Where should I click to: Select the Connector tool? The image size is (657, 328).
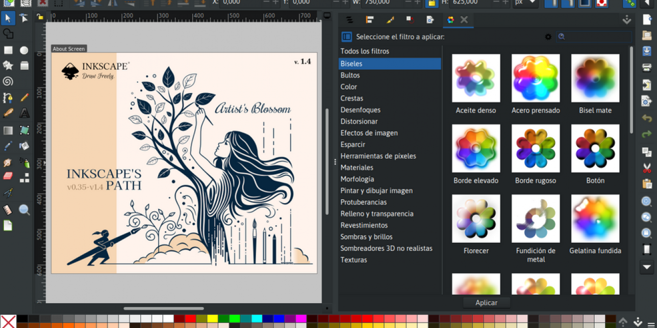tap(24, 178)
